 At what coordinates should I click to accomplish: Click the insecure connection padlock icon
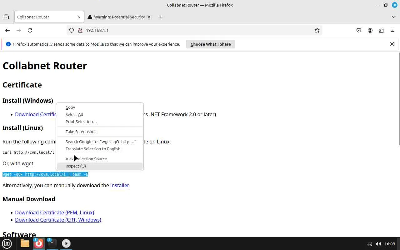click(x=80, y=30)
